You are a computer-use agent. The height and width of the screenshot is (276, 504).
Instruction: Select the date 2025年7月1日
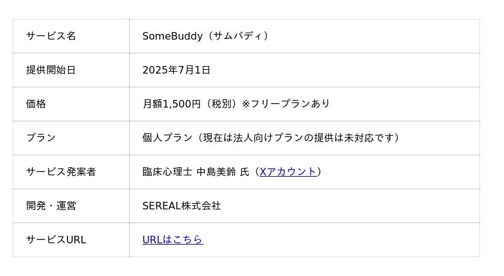176,70
